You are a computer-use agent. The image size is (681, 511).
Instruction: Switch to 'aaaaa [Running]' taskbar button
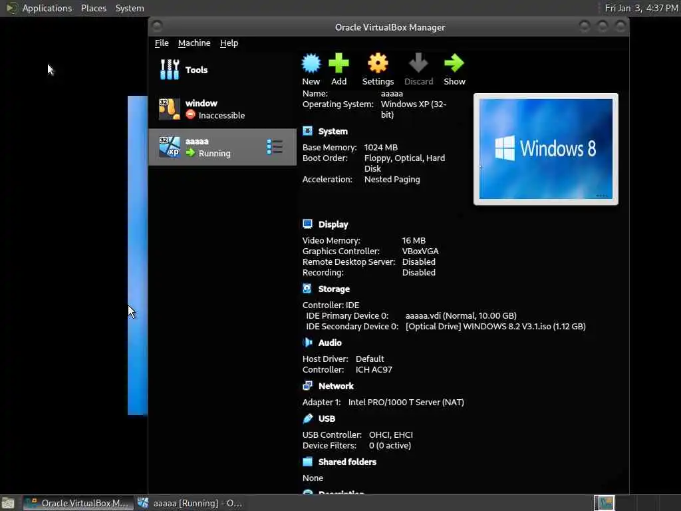191,503
